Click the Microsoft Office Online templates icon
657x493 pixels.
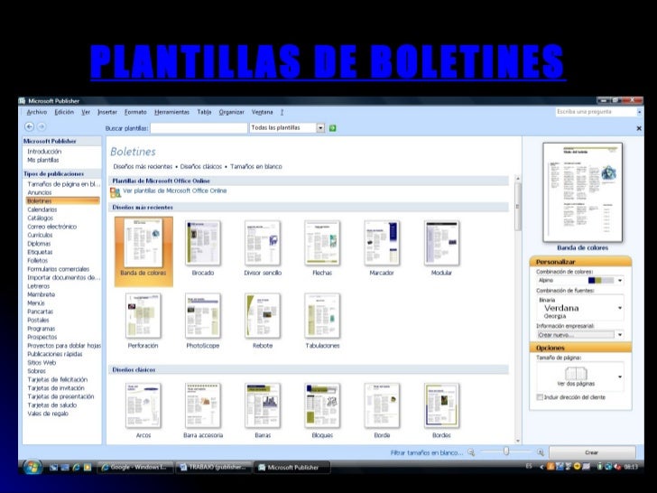[x=116, y=192]
